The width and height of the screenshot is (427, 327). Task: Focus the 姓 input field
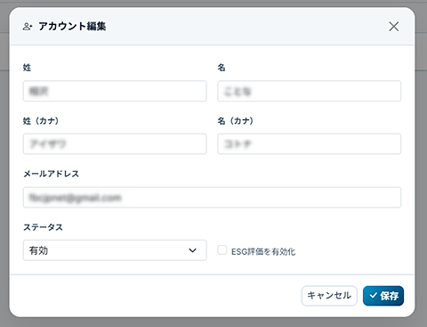click(x=115, y=91)
